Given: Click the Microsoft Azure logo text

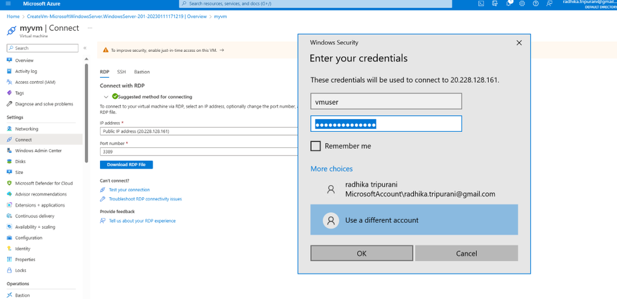Looking at the screenshot, I should point(42,4).
